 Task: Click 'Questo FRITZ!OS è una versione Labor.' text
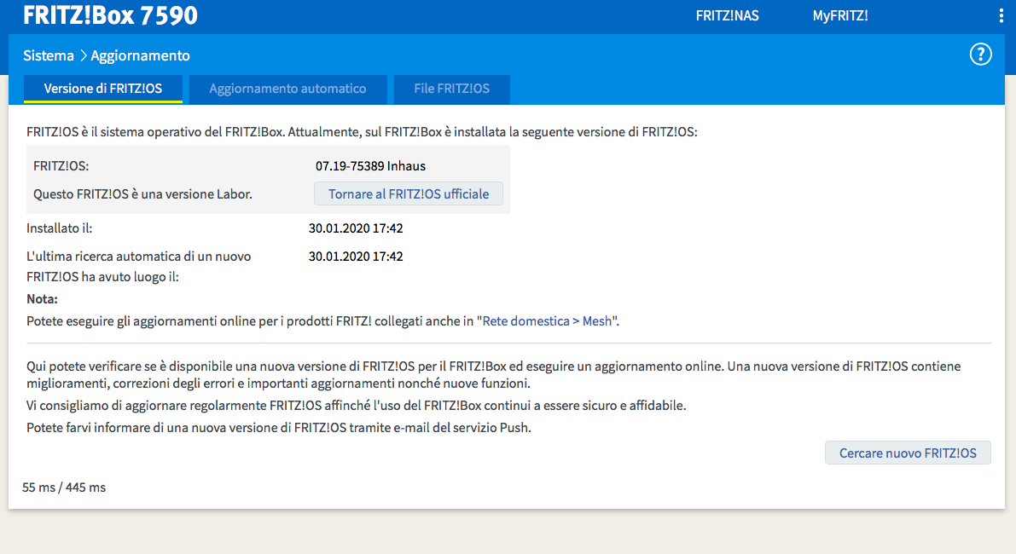[x=142, y=194]
